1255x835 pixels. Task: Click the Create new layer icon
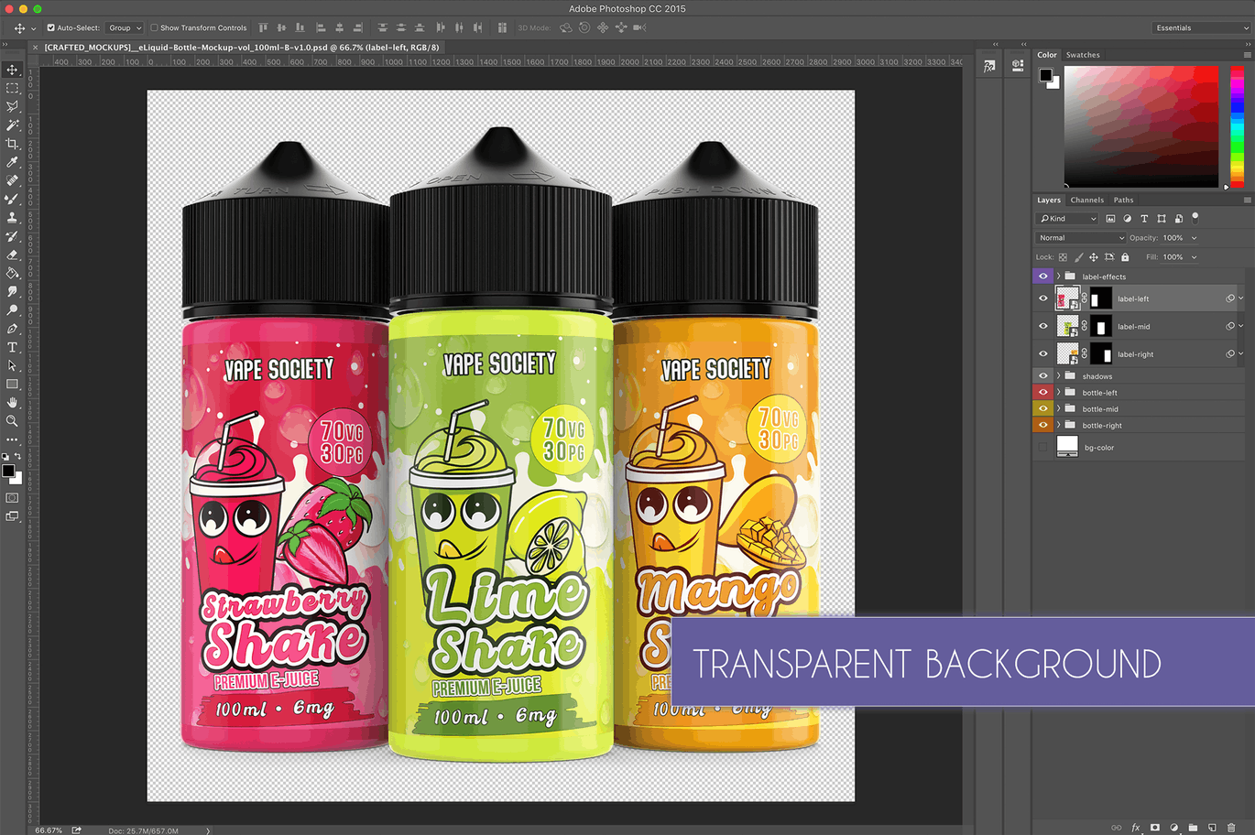(x=1213, y=827)
